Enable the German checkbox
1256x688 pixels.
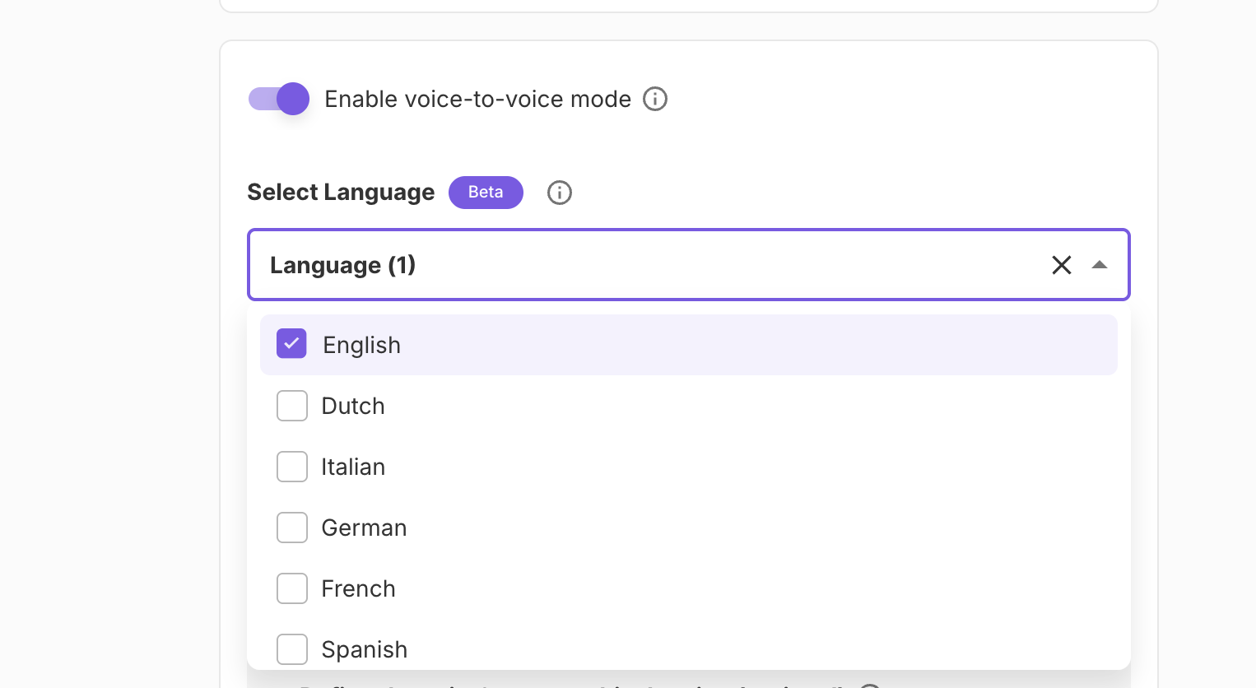tap(291, 528)
